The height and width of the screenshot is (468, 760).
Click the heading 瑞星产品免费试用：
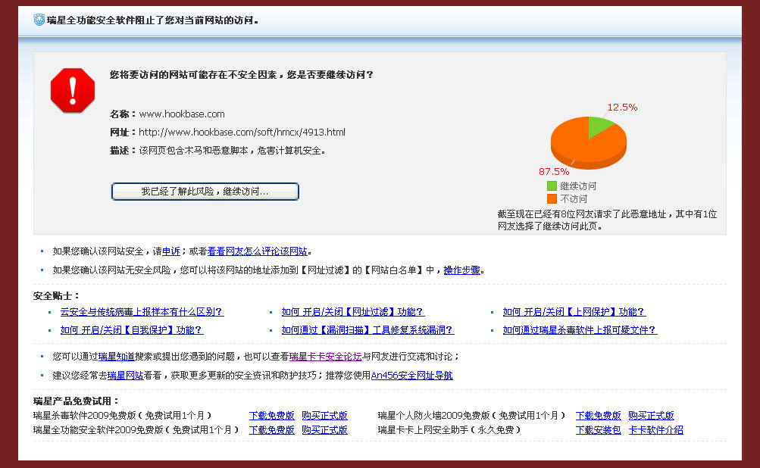76,401
